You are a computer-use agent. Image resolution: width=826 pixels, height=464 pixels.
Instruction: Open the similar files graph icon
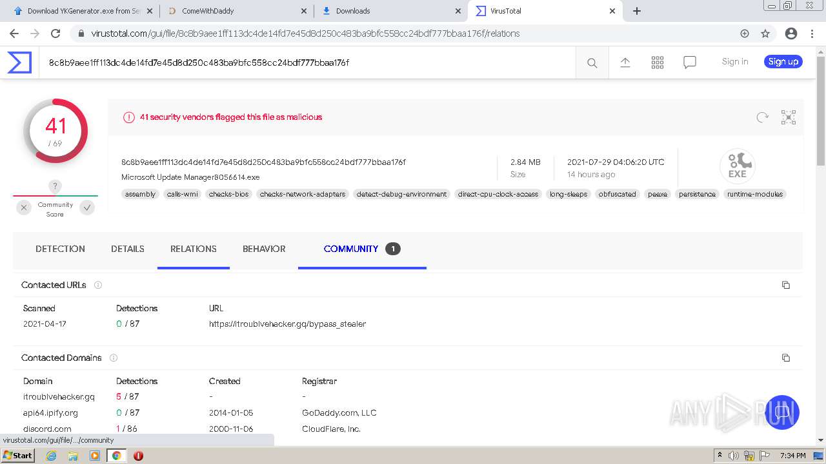789,117
